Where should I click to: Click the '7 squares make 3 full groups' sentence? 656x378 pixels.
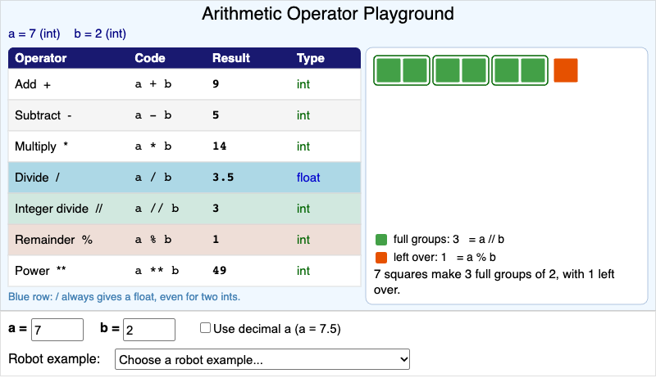pyautogui.click(x=494, y=281)
